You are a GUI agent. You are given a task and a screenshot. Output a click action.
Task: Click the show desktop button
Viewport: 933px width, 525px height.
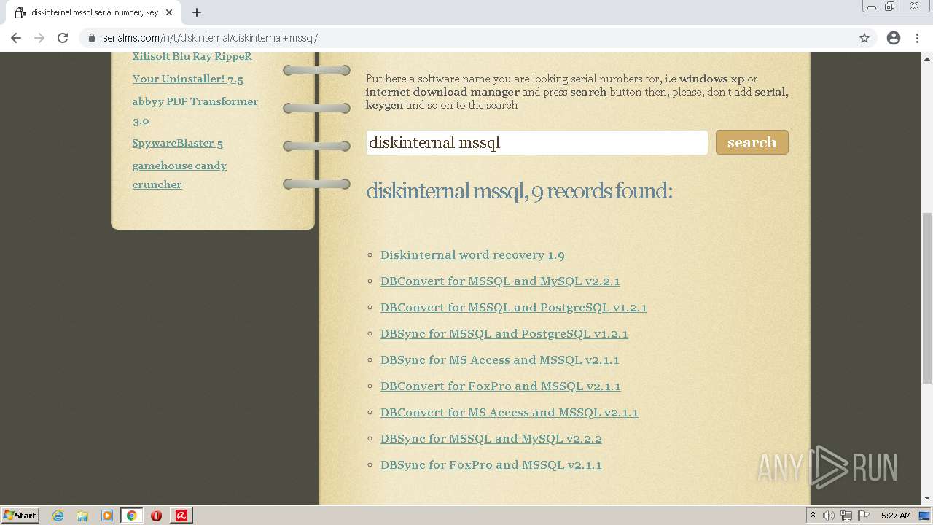tap(926, 516)
